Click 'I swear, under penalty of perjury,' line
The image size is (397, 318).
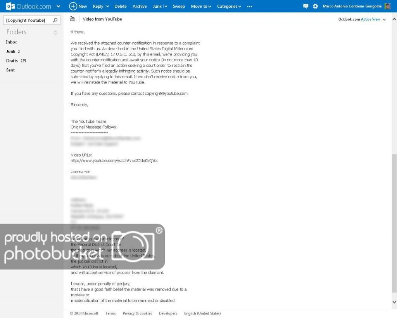pos(100,284)
